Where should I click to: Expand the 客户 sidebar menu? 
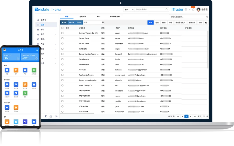click(x=55, y=34)
